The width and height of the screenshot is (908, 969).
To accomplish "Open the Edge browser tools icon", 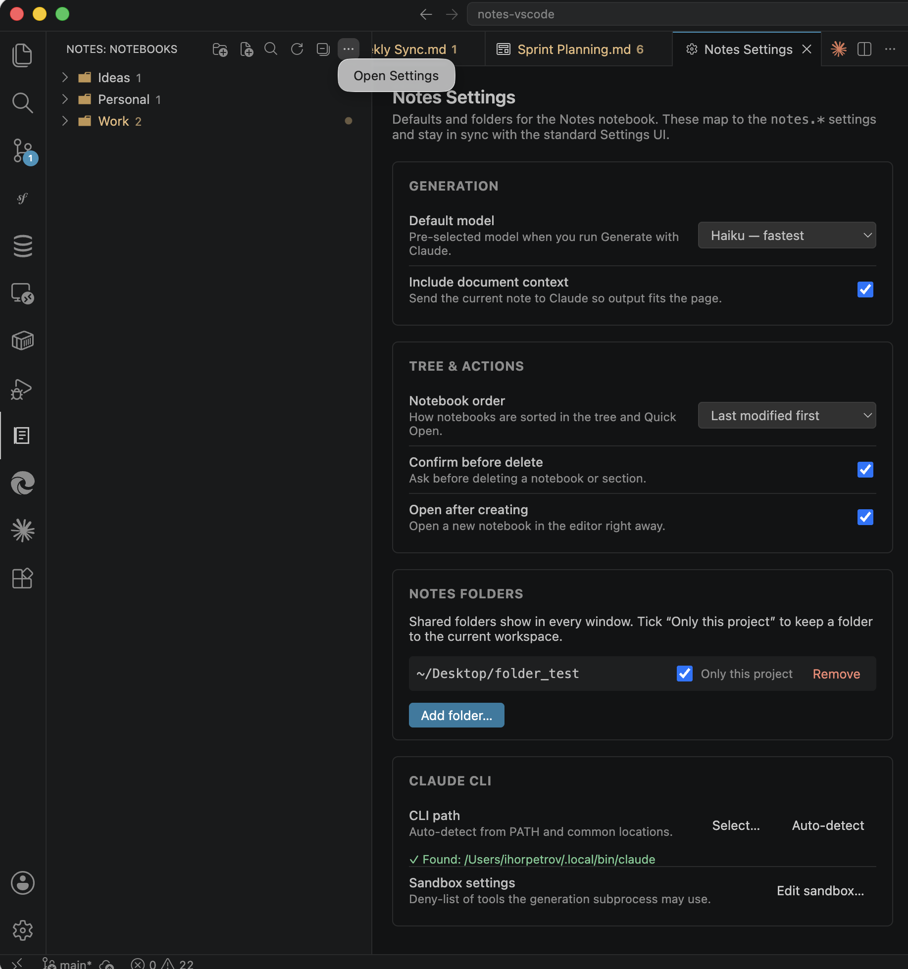I will (22, 483).
